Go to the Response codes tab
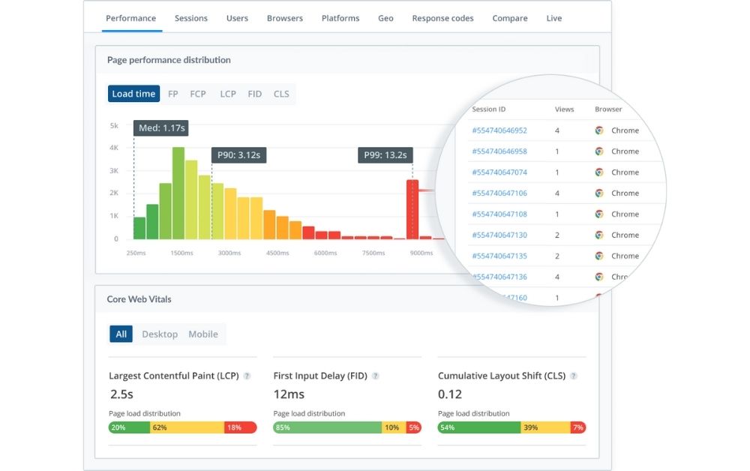Image resolution: width=750 pixels, height=471 pixels. coord(442,18)
